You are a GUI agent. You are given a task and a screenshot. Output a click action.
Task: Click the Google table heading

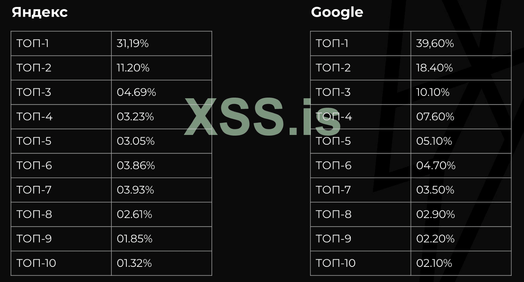[x=337, y=12]
